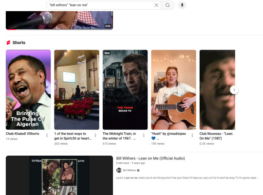Click the '9 years ago' upload info
Screen dimensions: 263x195
pos(138,163)
